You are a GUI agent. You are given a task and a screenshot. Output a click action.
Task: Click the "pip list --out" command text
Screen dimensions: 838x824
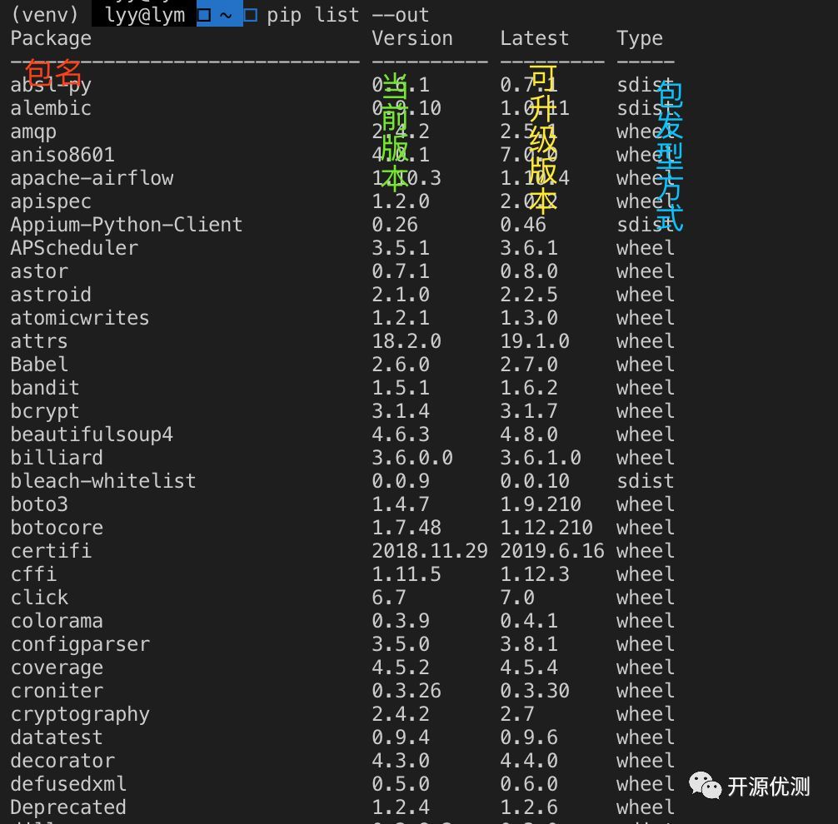[348, 15]
